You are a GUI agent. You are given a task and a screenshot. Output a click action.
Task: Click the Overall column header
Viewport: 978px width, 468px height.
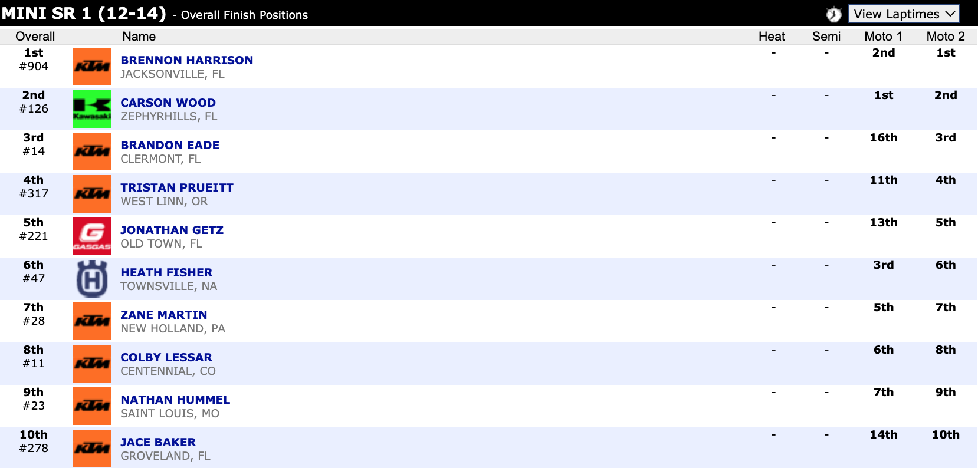pos(35,37)
